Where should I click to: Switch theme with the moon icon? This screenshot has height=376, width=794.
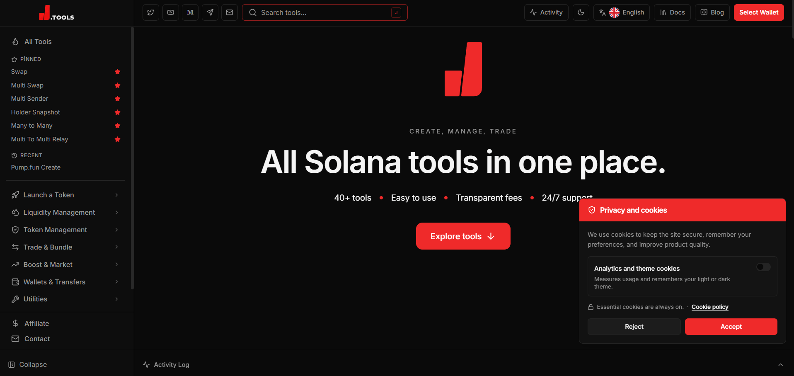click(581, 12)
